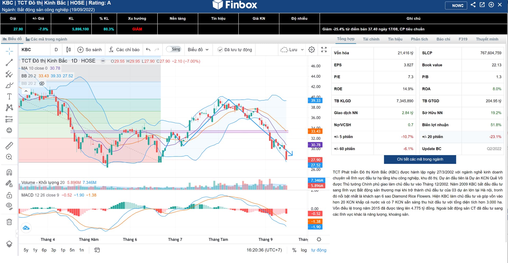Toggle Đã lưu tự động autosave checkbox
The image size is (508, 263).
pos(220,50)
